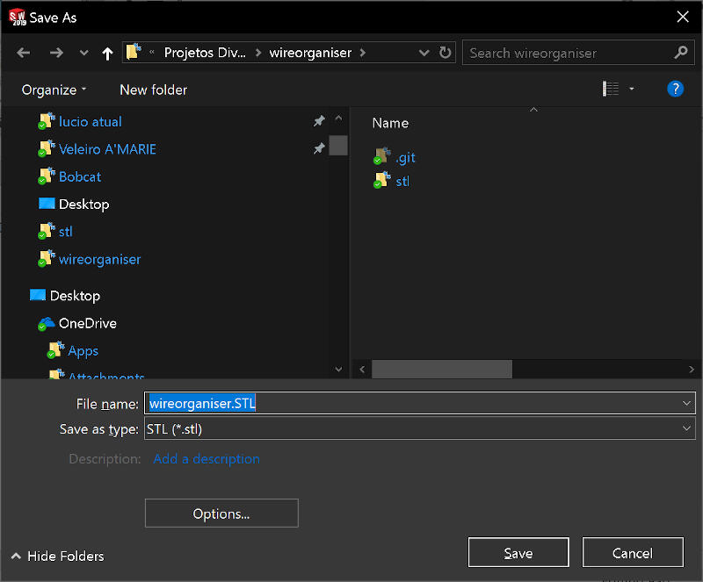This screenshot has height=582, width=703.
Task: Open the File name history dropdown
Action: point(686,403)
